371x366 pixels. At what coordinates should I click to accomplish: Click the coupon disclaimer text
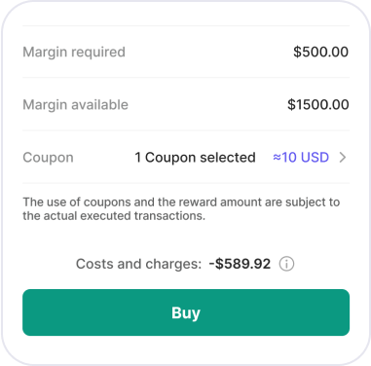pyautogui.click(x=181, y=208)
